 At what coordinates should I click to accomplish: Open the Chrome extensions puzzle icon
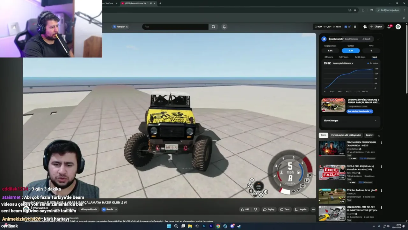pyautogui.click(x=363, y=10)
